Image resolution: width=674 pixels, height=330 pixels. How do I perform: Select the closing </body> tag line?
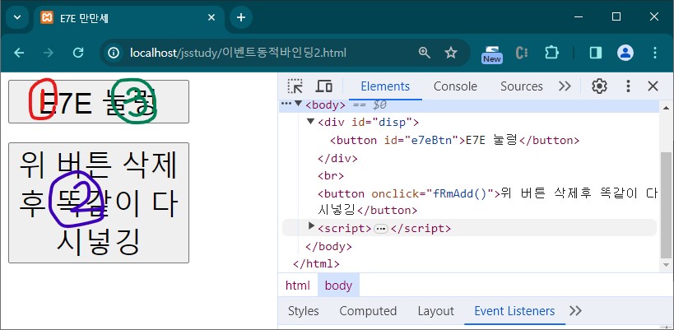(328, 247)
